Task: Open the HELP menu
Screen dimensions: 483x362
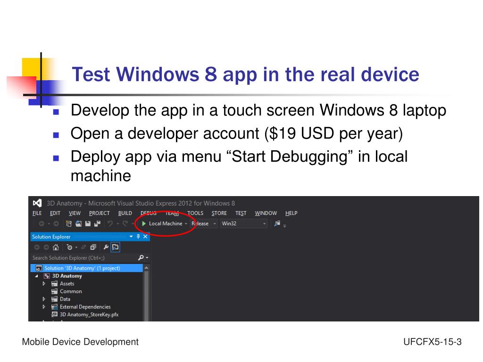Action: pos(291,213)
